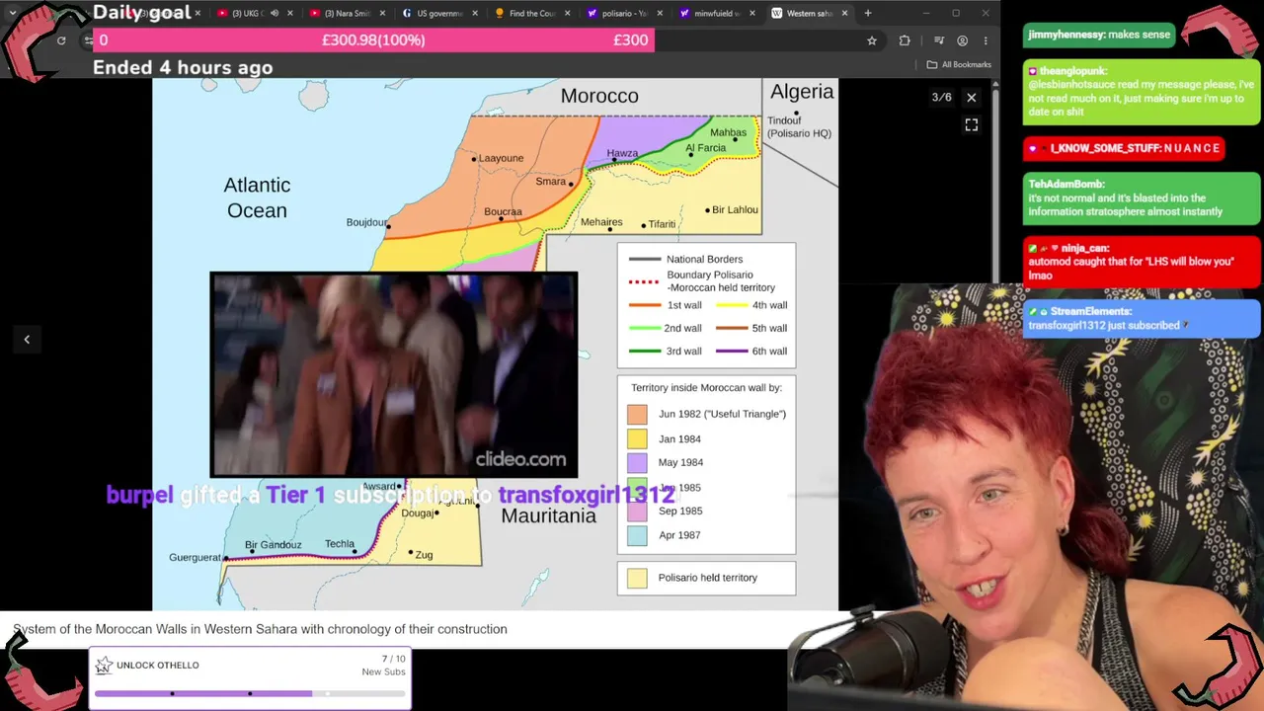Open the Chrome three-dot menu
The image size is (1264, 711).
986,40
